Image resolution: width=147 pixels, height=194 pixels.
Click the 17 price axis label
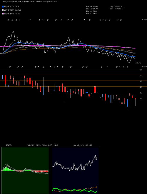pos(141,93)
